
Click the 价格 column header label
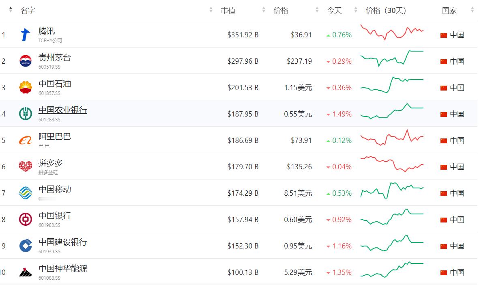tap(281, 11)
